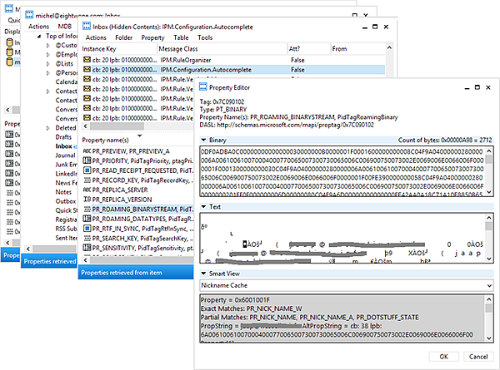
Task: Click the PR_PREVIEW string type icon
Action: 87,150
